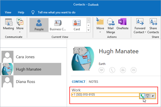Click the green dial phone button
The image size is (161, 107).
pos(142,96)
